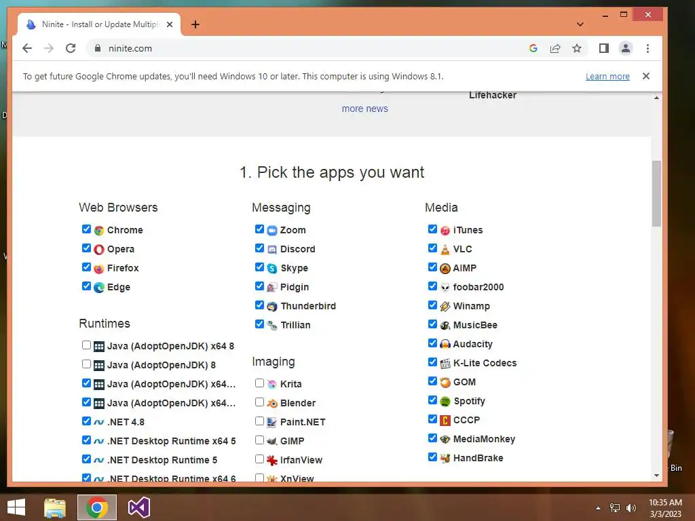Open the Google icon in the address bar

[x=533, y=48]
